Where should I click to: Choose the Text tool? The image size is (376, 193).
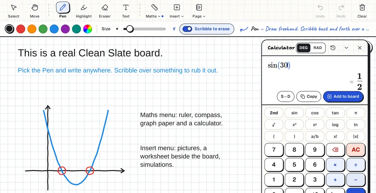[x=126, y=11]
